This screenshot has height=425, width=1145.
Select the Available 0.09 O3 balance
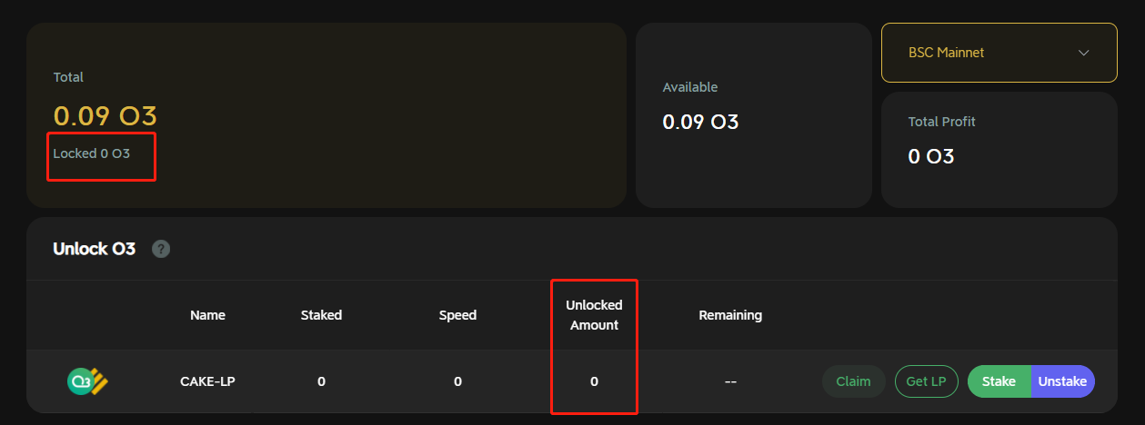click(700, 122)
